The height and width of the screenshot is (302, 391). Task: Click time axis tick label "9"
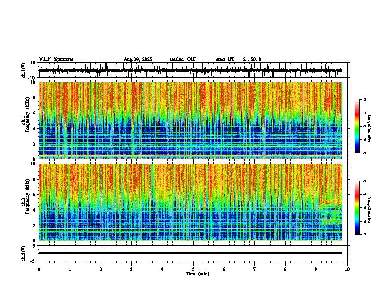pos(316,269)
